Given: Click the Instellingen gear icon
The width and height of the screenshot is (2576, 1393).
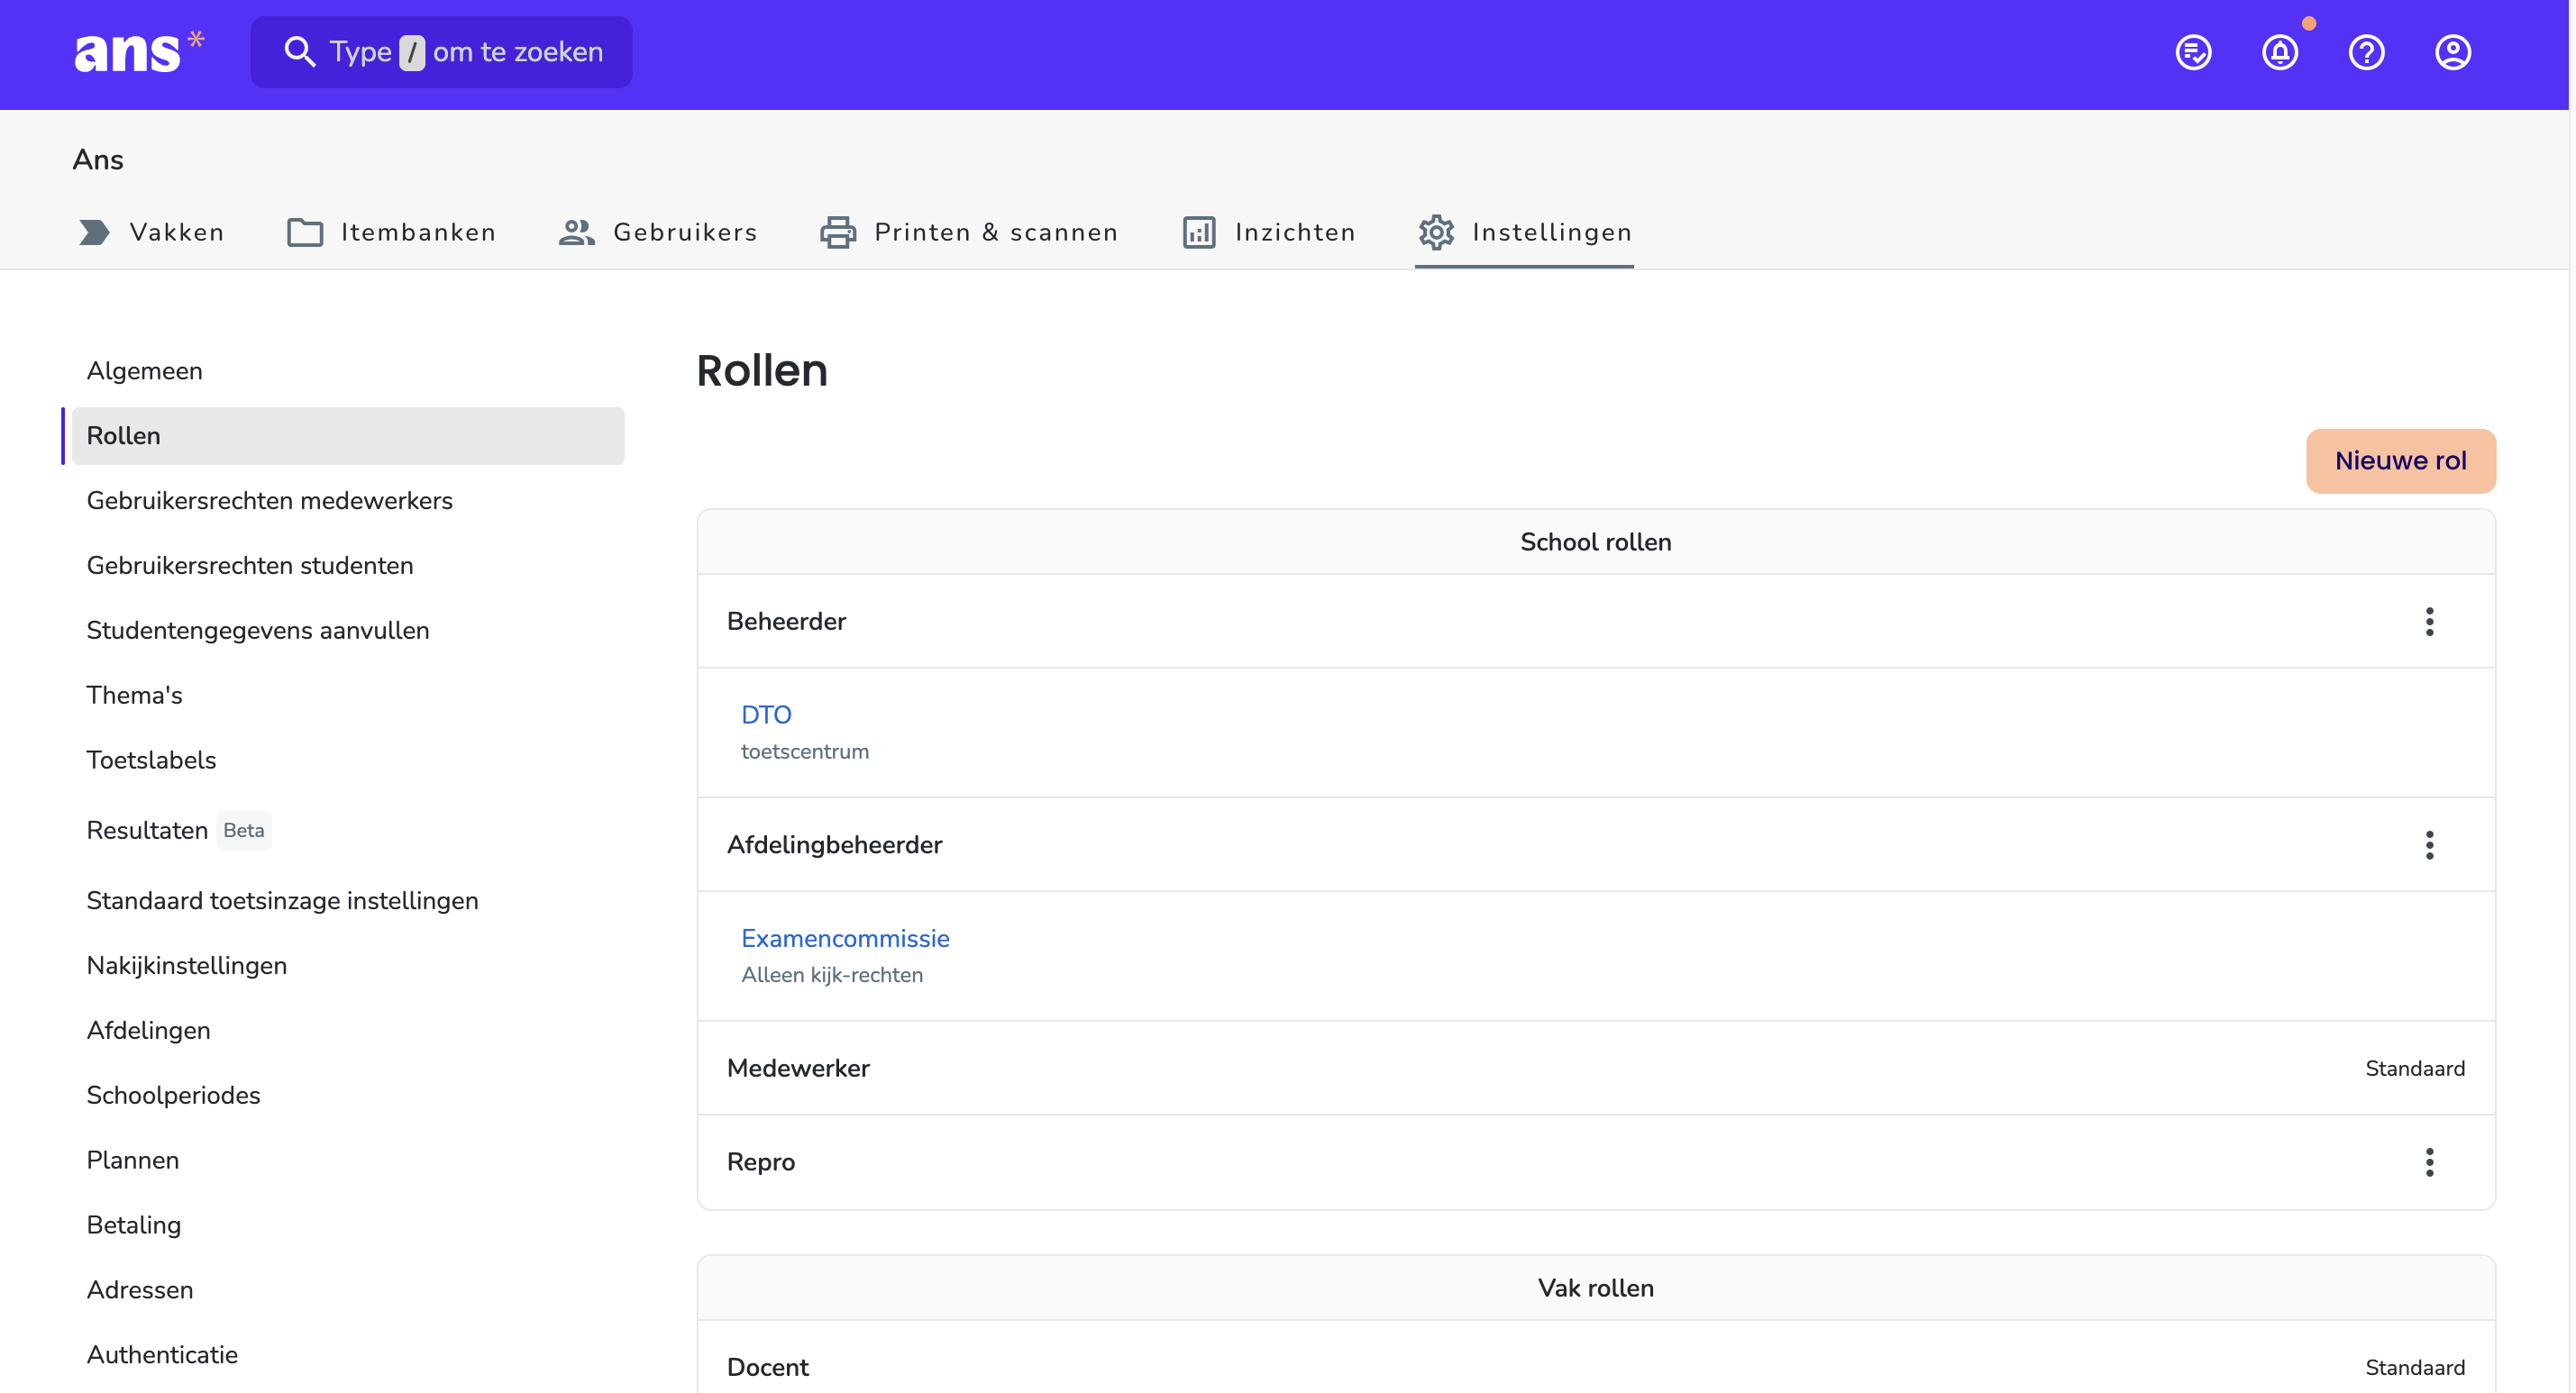Looking at the screenshot, I should tap(1436, 232).
